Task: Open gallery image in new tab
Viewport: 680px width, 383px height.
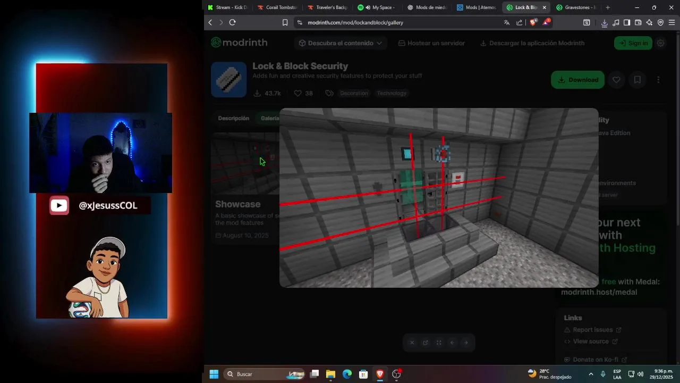Action: pos(426,343)
